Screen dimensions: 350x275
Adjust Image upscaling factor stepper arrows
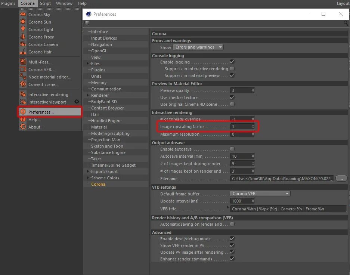tap(253, 127)
